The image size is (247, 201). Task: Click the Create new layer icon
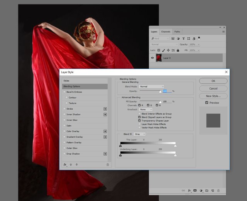pyautogui.click(x=212, y=190)
